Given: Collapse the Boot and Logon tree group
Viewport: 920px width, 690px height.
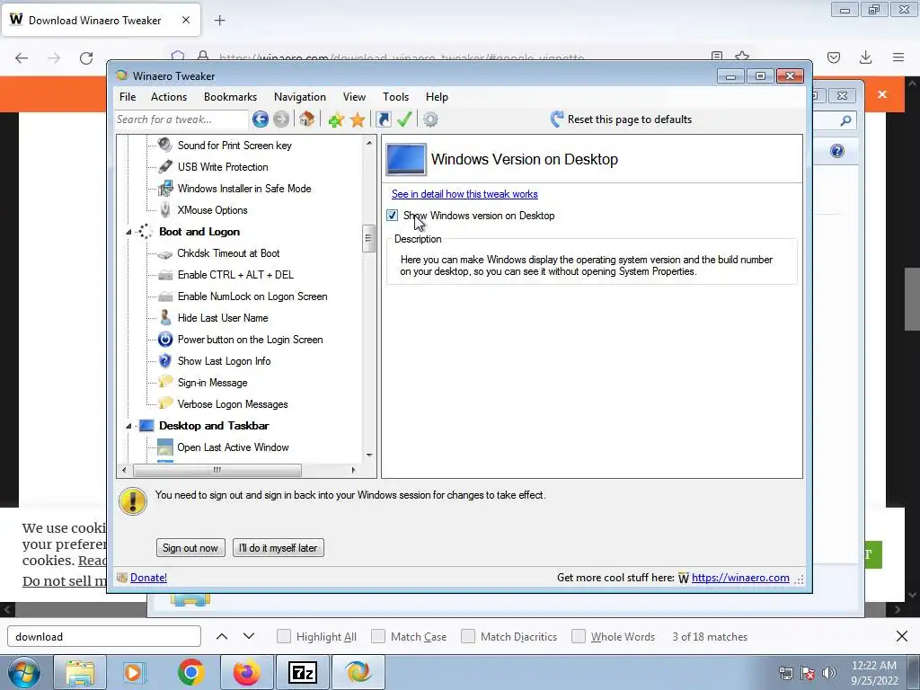Looking at the screenshot, I should click(128, 233).
